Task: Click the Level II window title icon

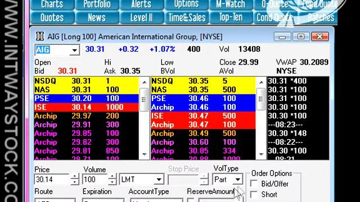Action: (40, 36)
